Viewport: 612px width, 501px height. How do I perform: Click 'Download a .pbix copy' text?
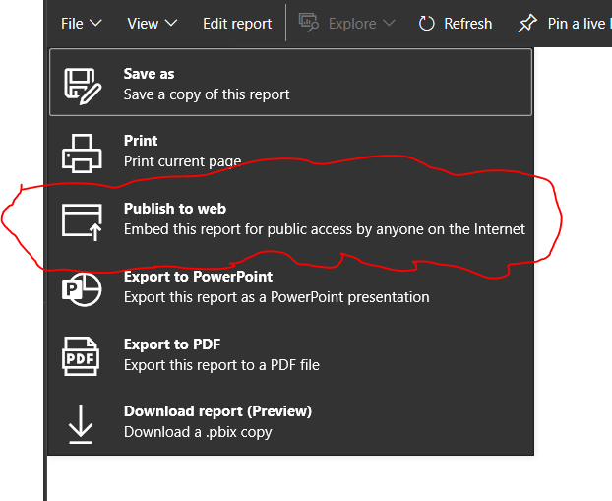(198, 432)
